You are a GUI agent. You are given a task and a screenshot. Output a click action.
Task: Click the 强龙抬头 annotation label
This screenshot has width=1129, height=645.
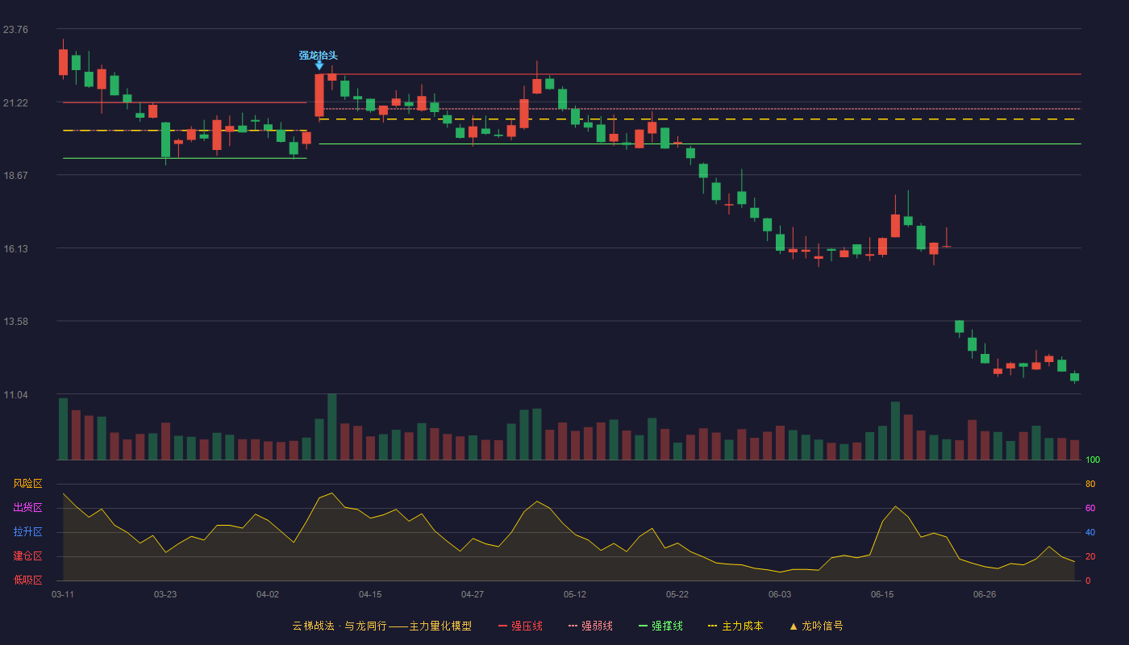[x=319, y=56]
